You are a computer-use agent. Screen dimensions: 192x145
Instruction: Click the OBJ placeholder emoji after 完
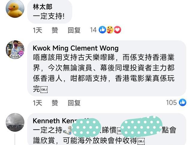click(x=44, y=89)
